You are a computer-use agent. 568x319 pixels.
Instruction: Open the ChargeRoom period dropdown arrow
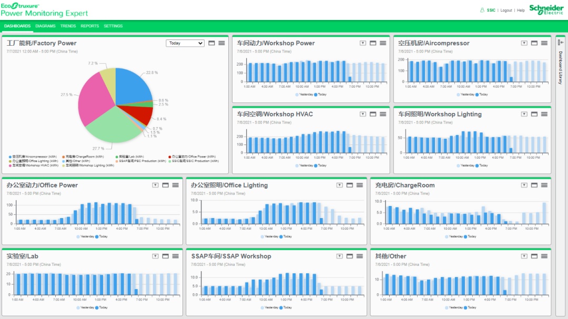pos(524,185)
